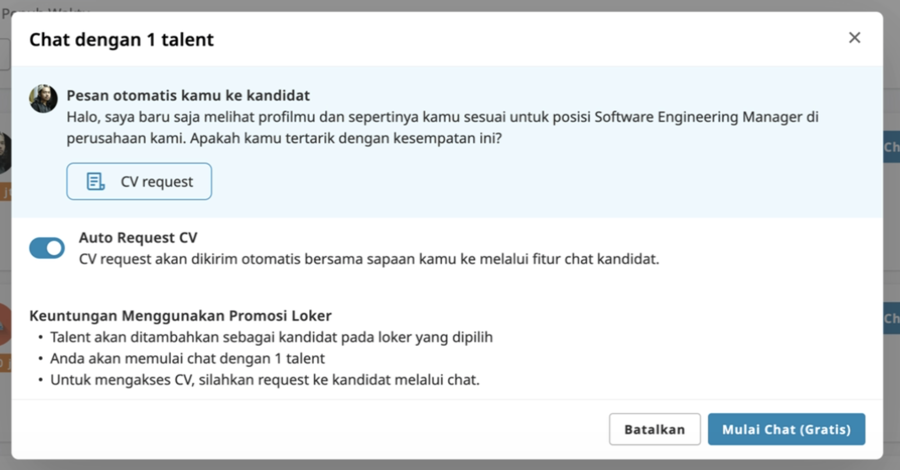Image resolution: width=900 pixels, height=470 pixels.
Task: Click the Auto Request CV label text
Action: (x=138, y=237)
